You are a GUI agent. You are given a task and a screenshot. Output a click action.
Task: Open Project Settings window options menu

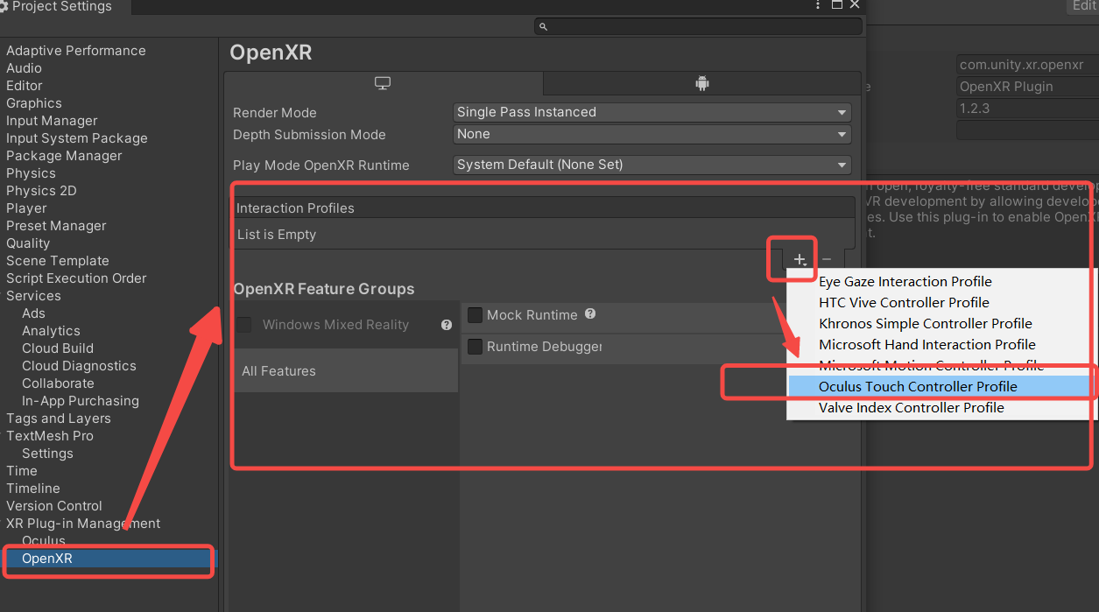click(x=818, y=5)
